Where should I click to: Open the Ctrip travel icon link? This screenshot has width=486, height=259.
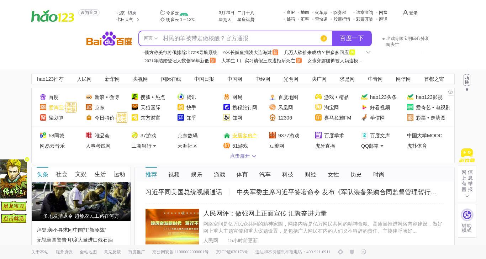(227, 107)
